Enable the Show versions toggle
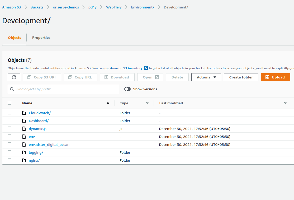 pos(127,89)
